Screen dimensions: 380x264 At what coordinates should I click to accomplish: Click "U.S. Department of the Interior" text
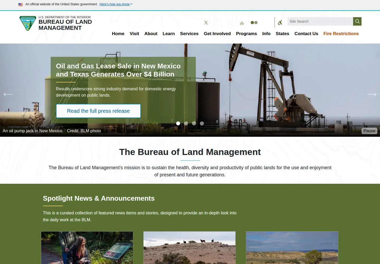click(65, 17)
